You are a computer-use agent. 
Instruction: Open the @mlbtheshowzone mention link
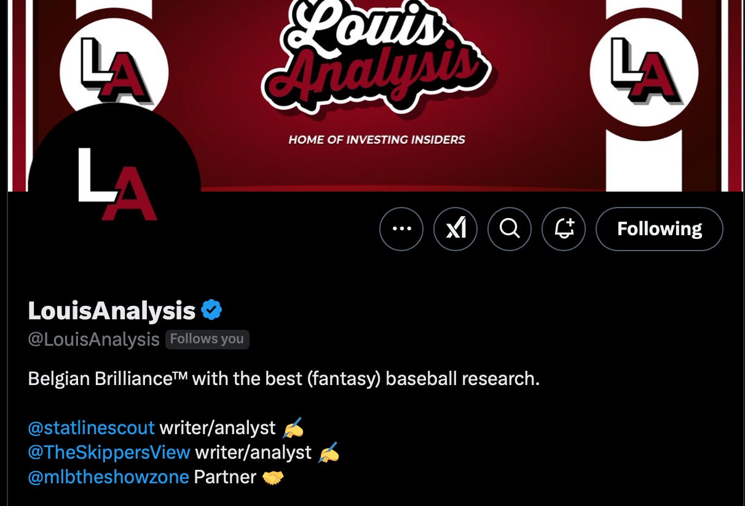[x=108, y=477]
